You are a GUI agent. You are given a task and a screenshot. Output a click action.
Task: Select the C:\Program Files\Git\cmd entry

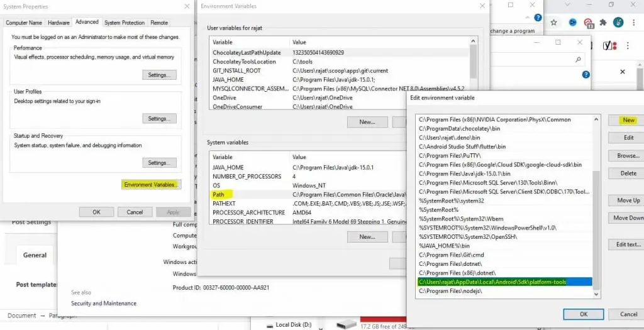tap(504, 255)
